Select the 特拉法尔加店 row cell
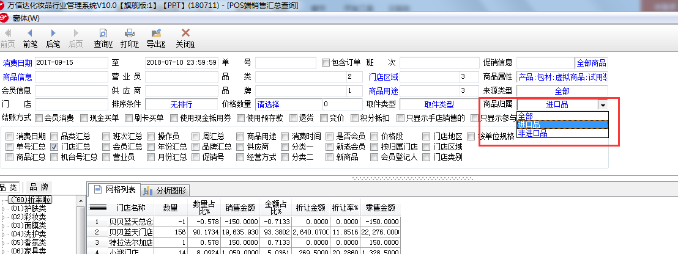This screenshot has width=678, height=254. 130,242
